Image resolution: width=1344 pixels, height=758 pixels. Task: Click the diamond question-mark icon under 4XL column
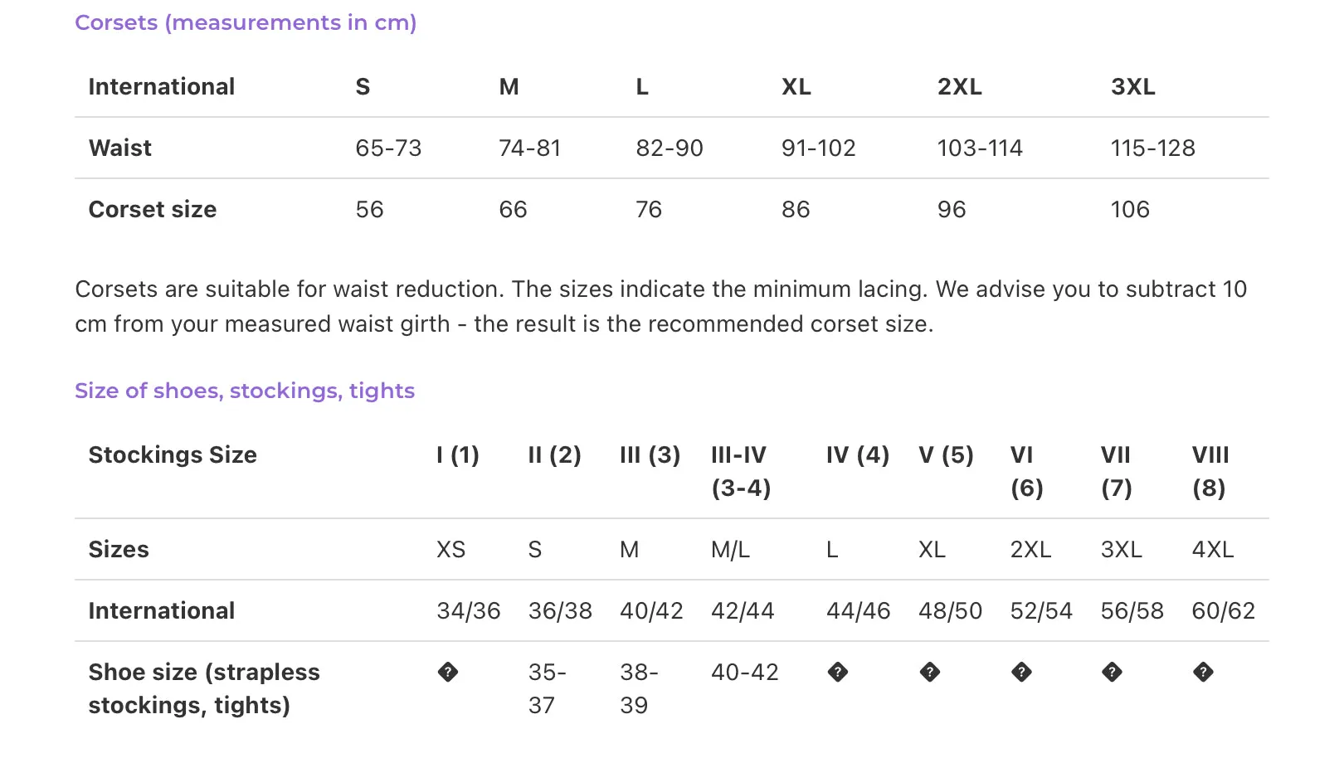pyautogui.click(x=1204, y=672)
